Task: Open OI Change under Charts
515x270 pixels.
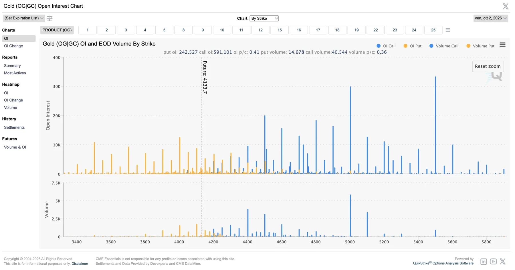Action: tap(13, 46)
